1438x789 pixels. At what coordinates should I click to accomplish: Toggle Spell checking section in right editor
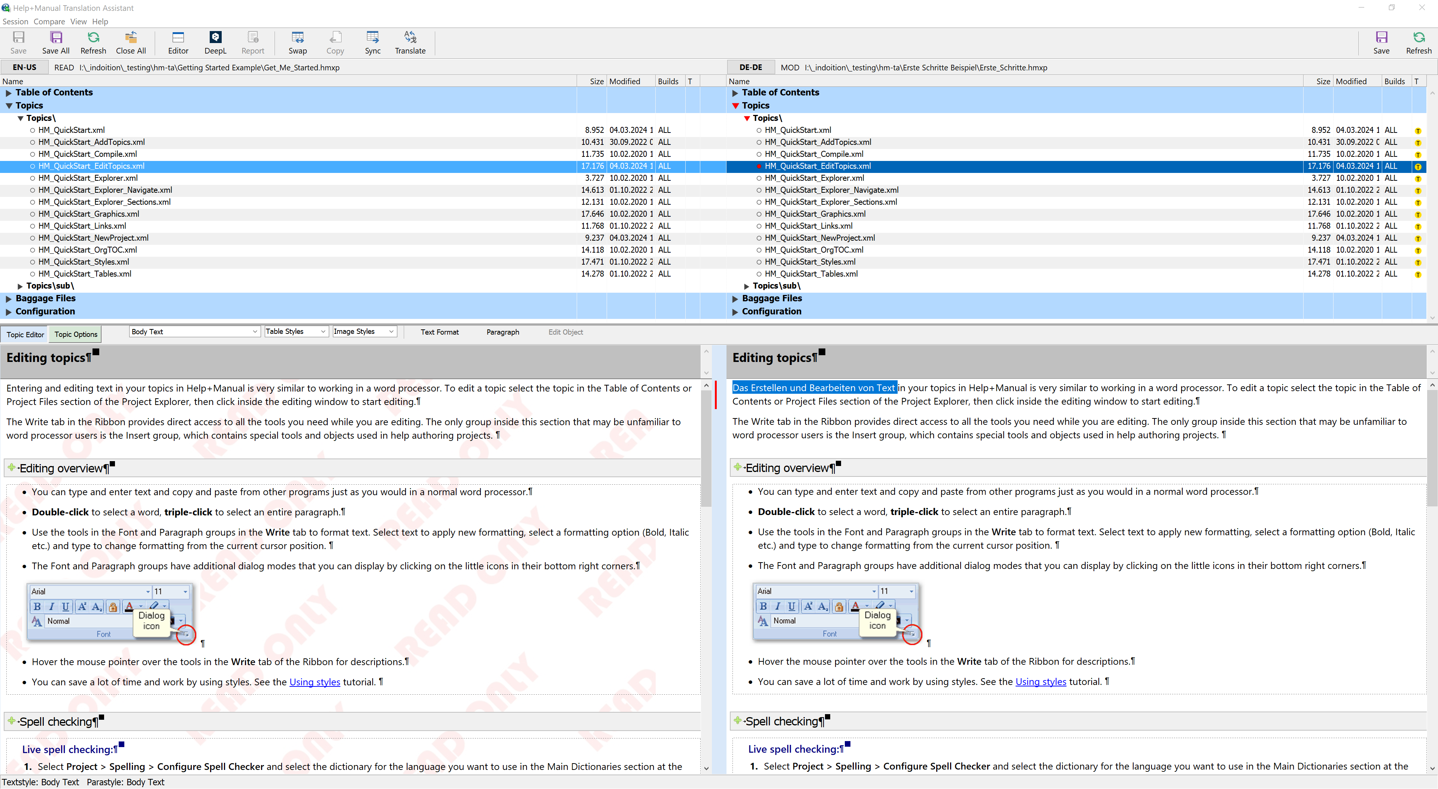[x=738, y=721]
